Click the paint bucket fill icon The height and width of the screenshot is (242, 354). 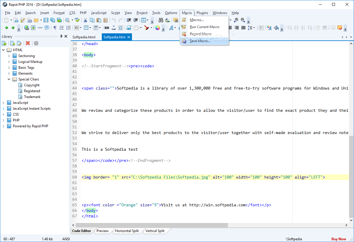276,28
